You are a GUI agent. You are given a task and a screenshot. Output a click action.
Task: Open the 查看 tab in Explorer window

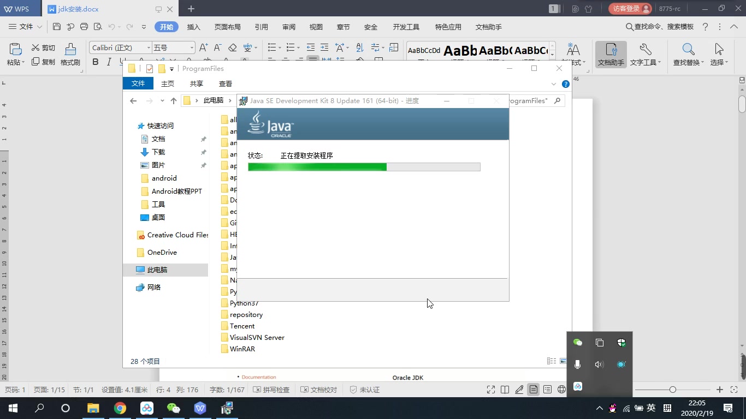pos(226,83)
